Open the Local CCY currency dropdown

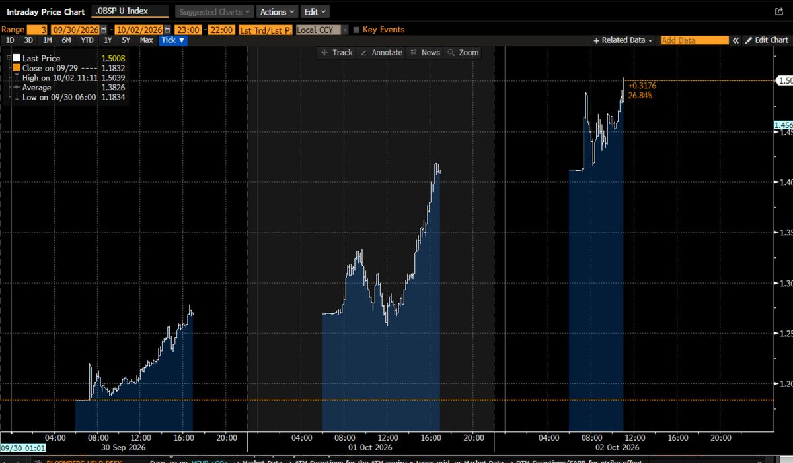[x=322, y=30]
